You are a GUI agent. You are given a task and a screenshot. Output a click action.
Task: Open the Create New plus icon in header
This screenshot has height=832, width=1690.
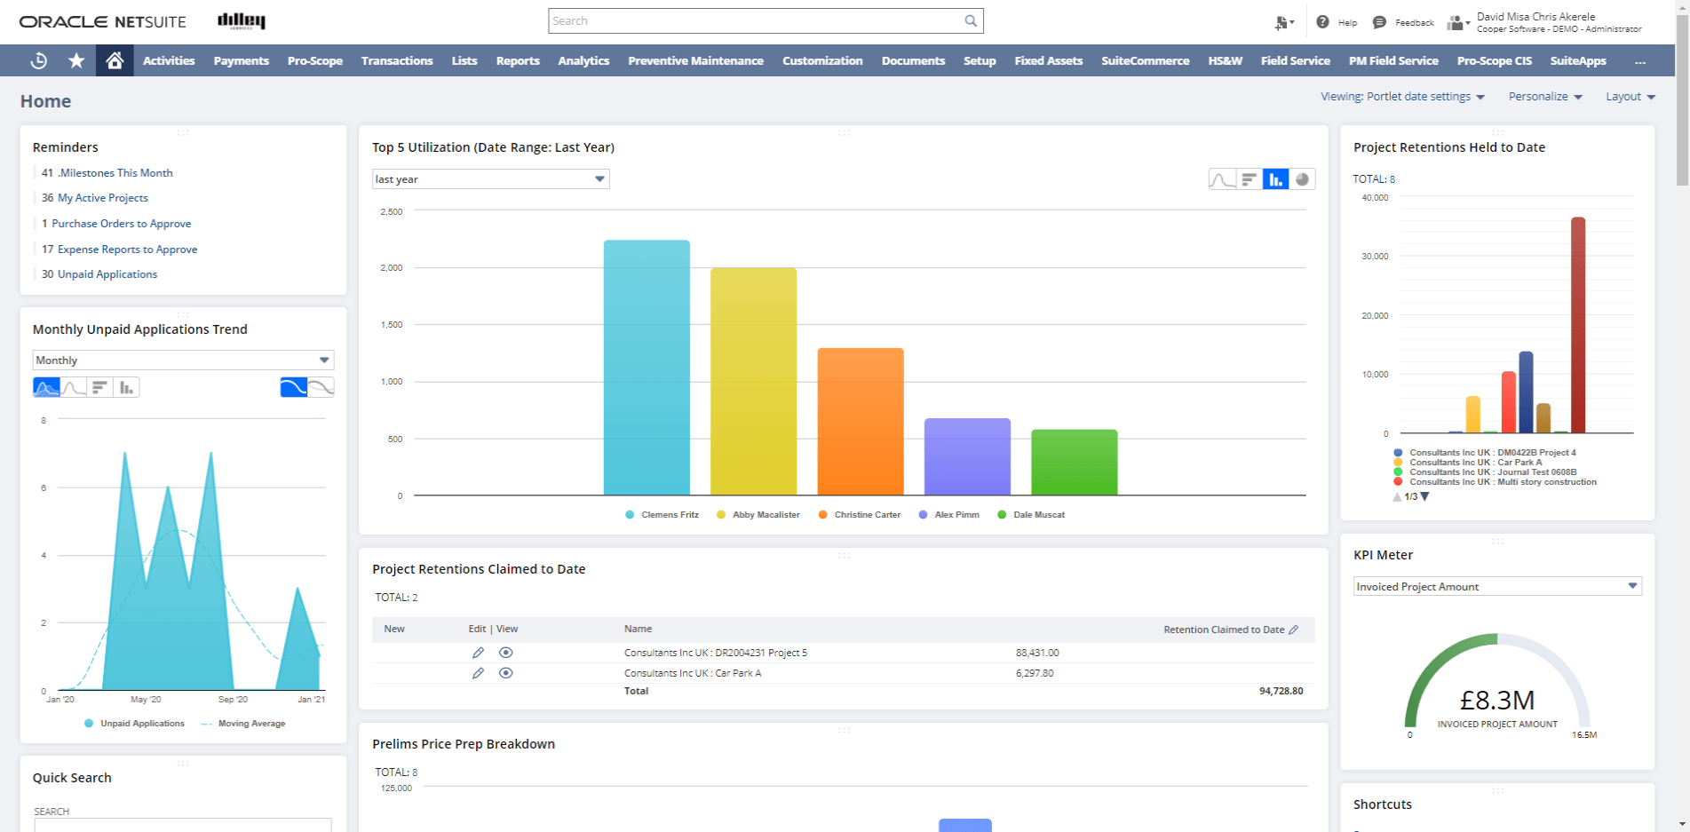(x=1281, y=21)
